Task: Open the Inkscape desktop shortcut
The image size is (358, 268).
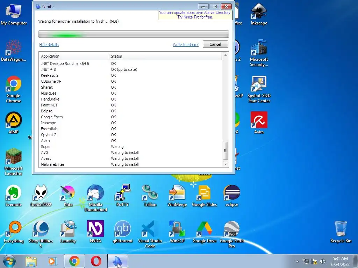Action: 259,14
